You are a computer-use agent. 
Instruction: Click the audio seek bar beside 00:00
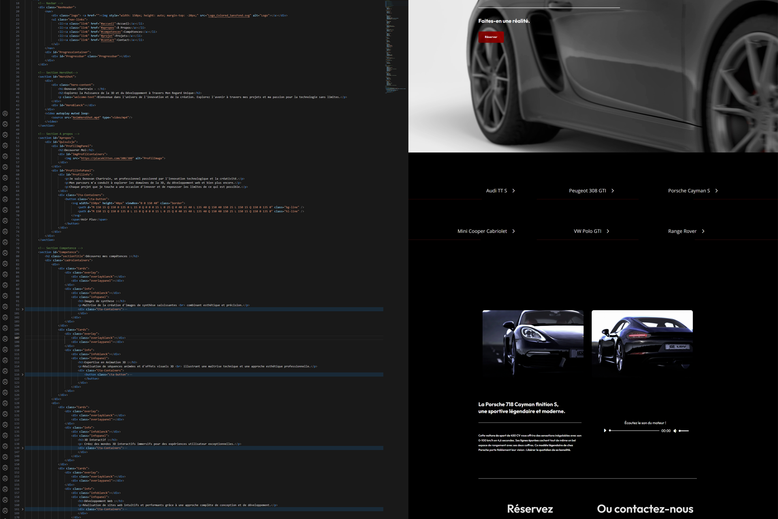pos(634,431)
